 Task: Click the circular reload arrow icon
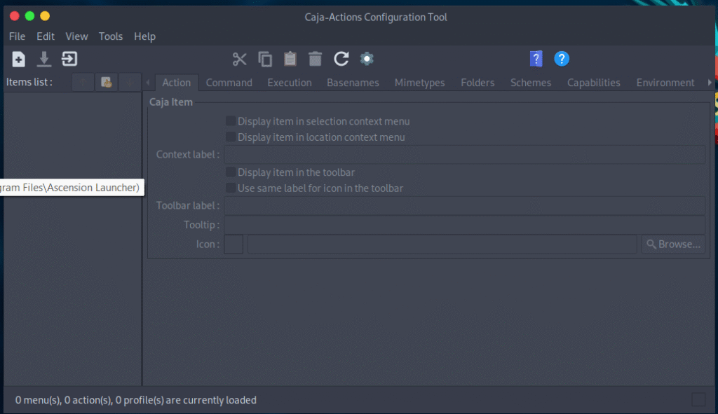coord(341,59)
